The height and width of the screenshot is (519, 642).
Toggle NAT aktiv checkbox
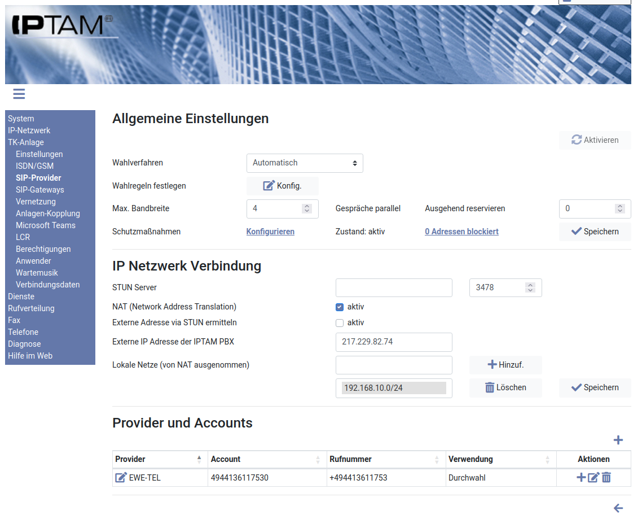pyautogui.click(x=340, y=307)
